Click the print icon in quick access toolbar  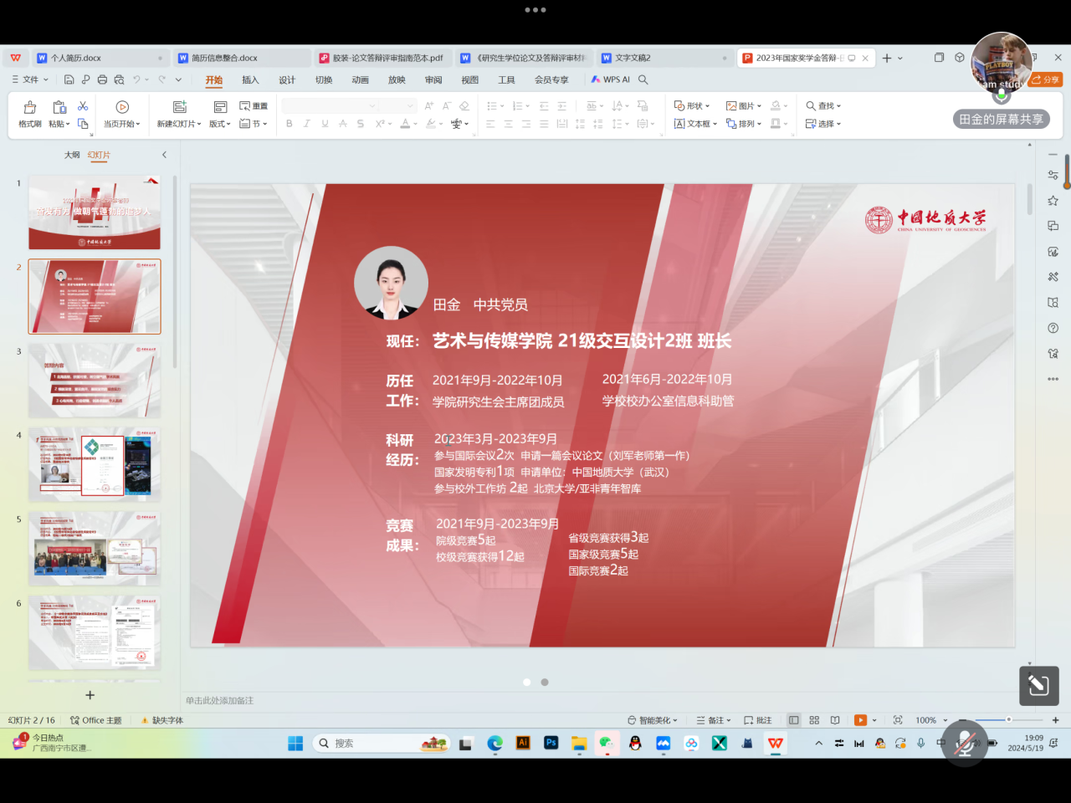point(102,79)
